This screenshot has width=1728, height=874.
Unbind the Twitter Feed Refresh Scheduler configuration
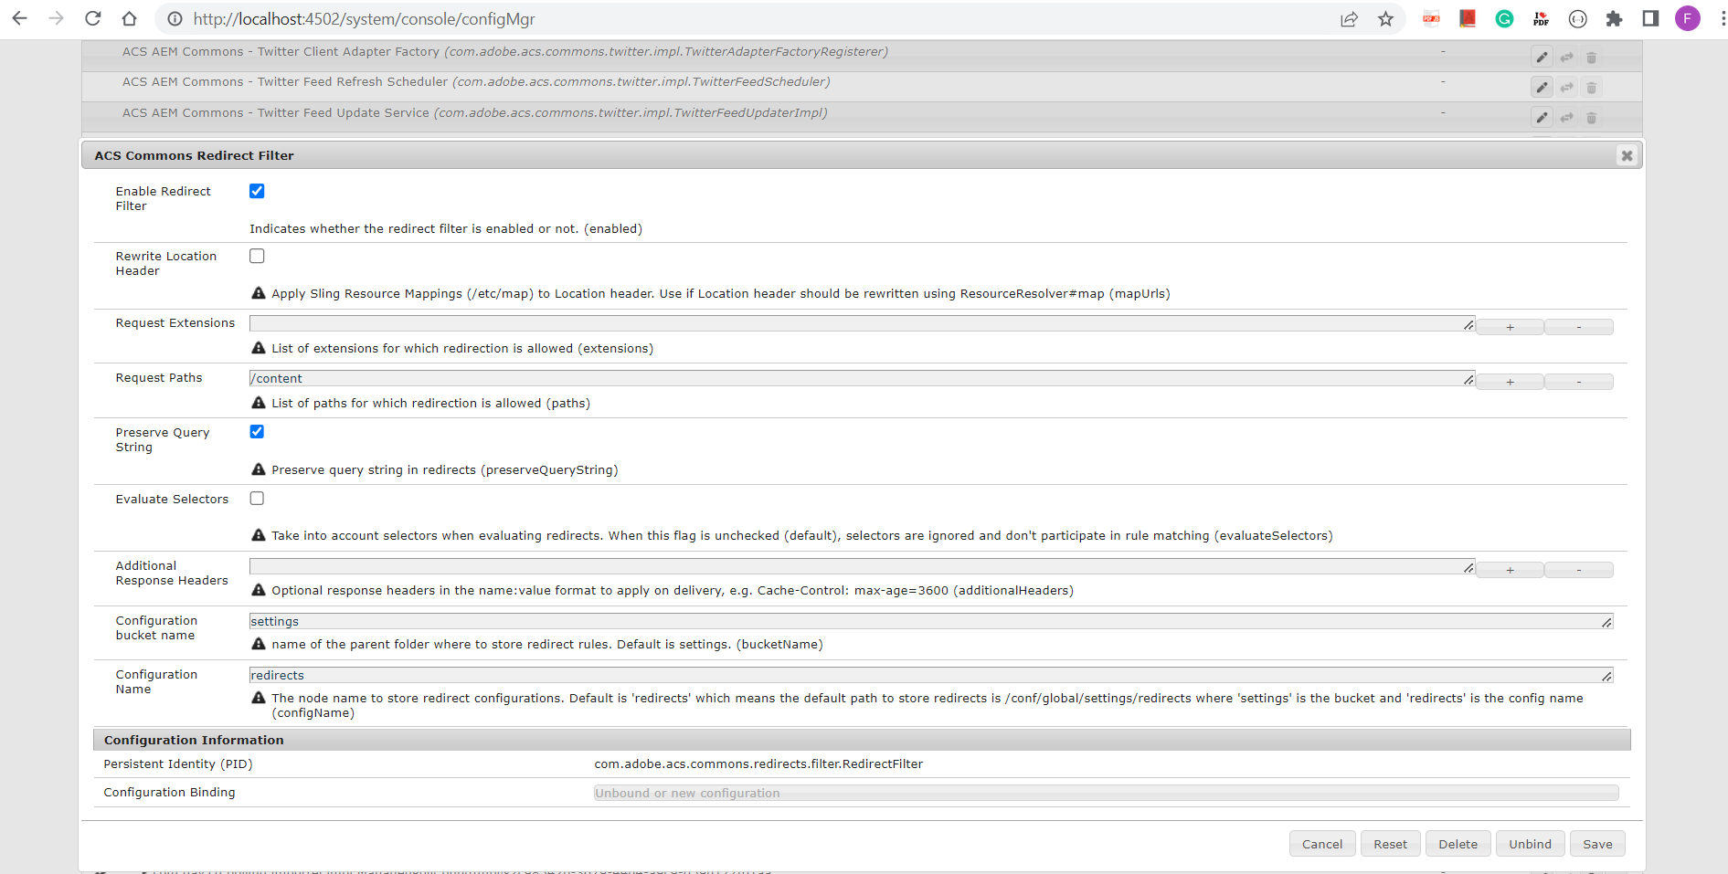tap(1566, 87)
